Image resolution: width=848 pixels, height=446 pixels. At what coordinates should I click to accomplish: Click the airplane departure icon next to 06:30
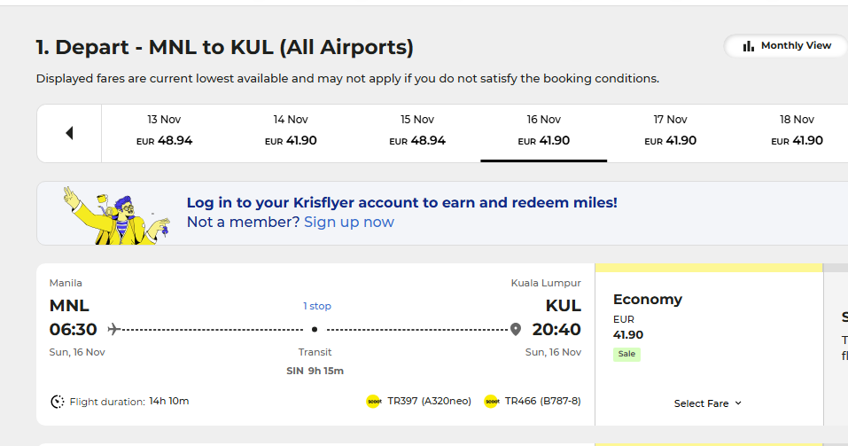click(113, 329)
